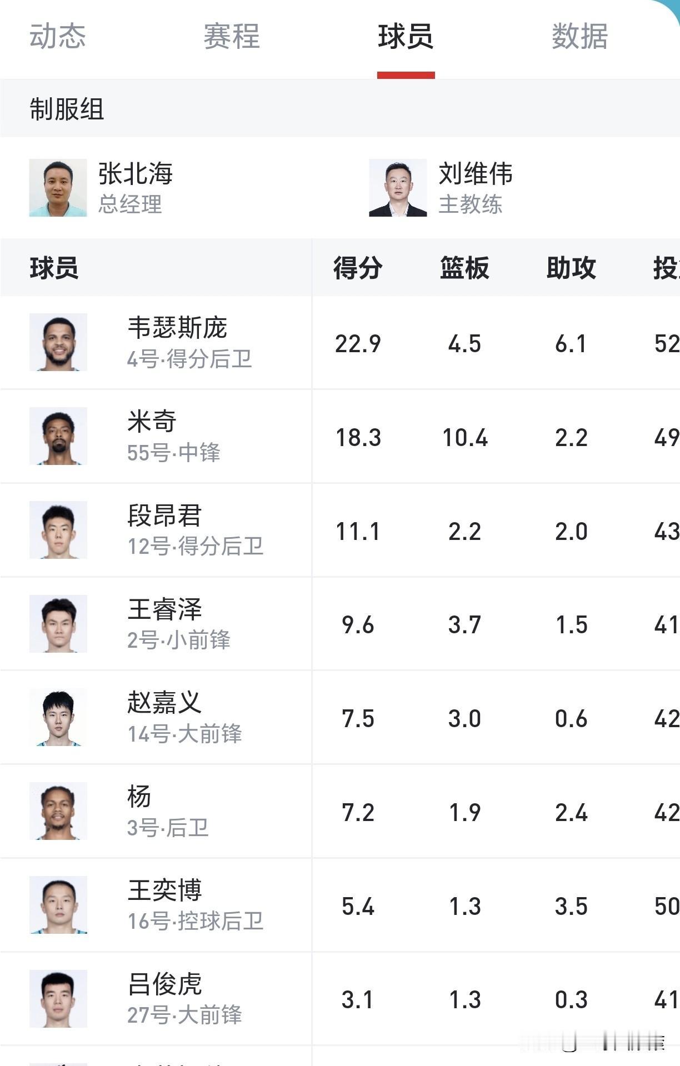Tap the avatar of player 杨

pyautogui.click(x=58, y=811)
